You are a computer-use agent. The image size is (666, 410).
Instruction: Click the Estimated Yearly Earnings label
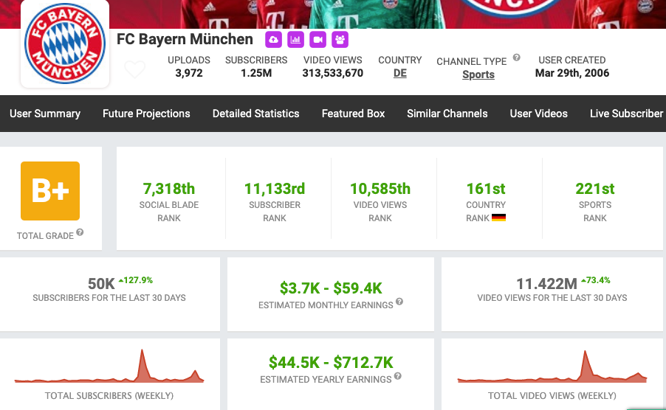tap(326, 380)
